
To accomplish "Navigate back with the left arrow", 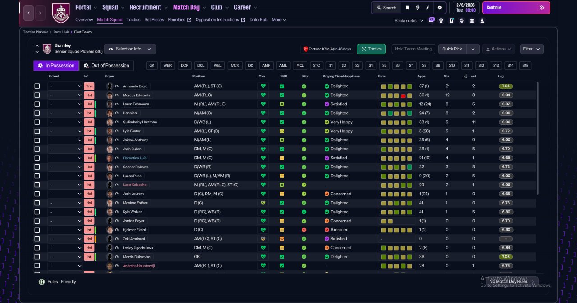I will point(28,13).
